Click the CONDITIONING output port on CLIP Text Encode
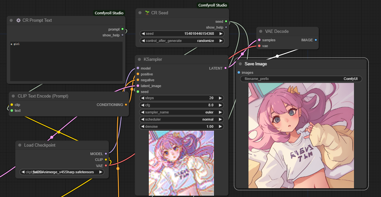 click(x=126, y=105)
